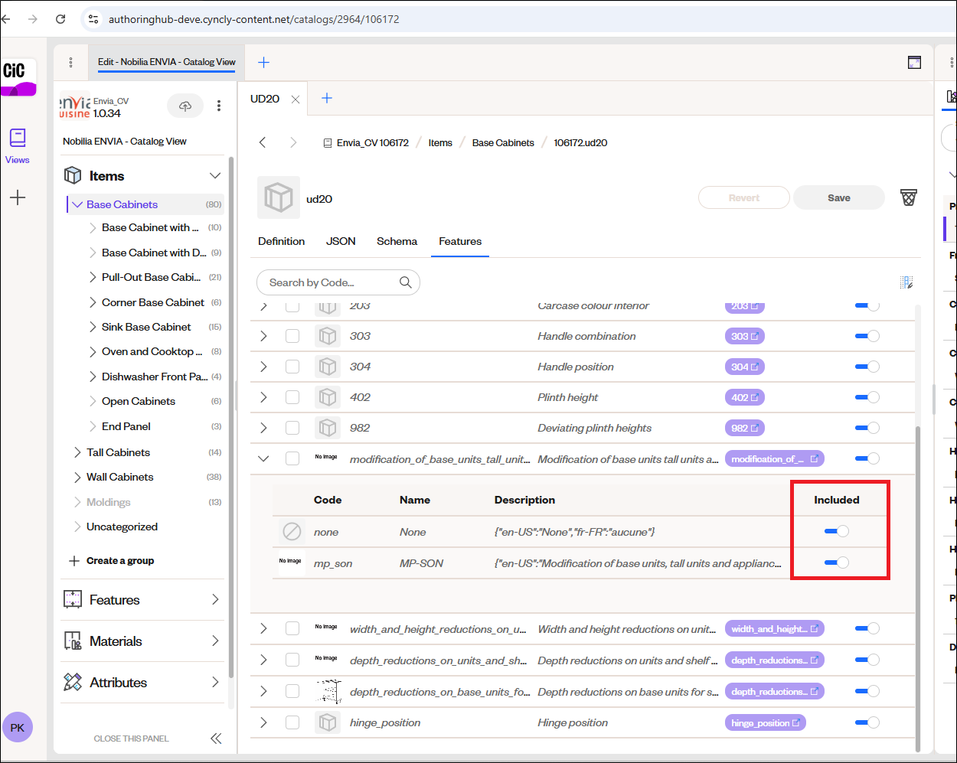Click the Materials section icon

73,641
